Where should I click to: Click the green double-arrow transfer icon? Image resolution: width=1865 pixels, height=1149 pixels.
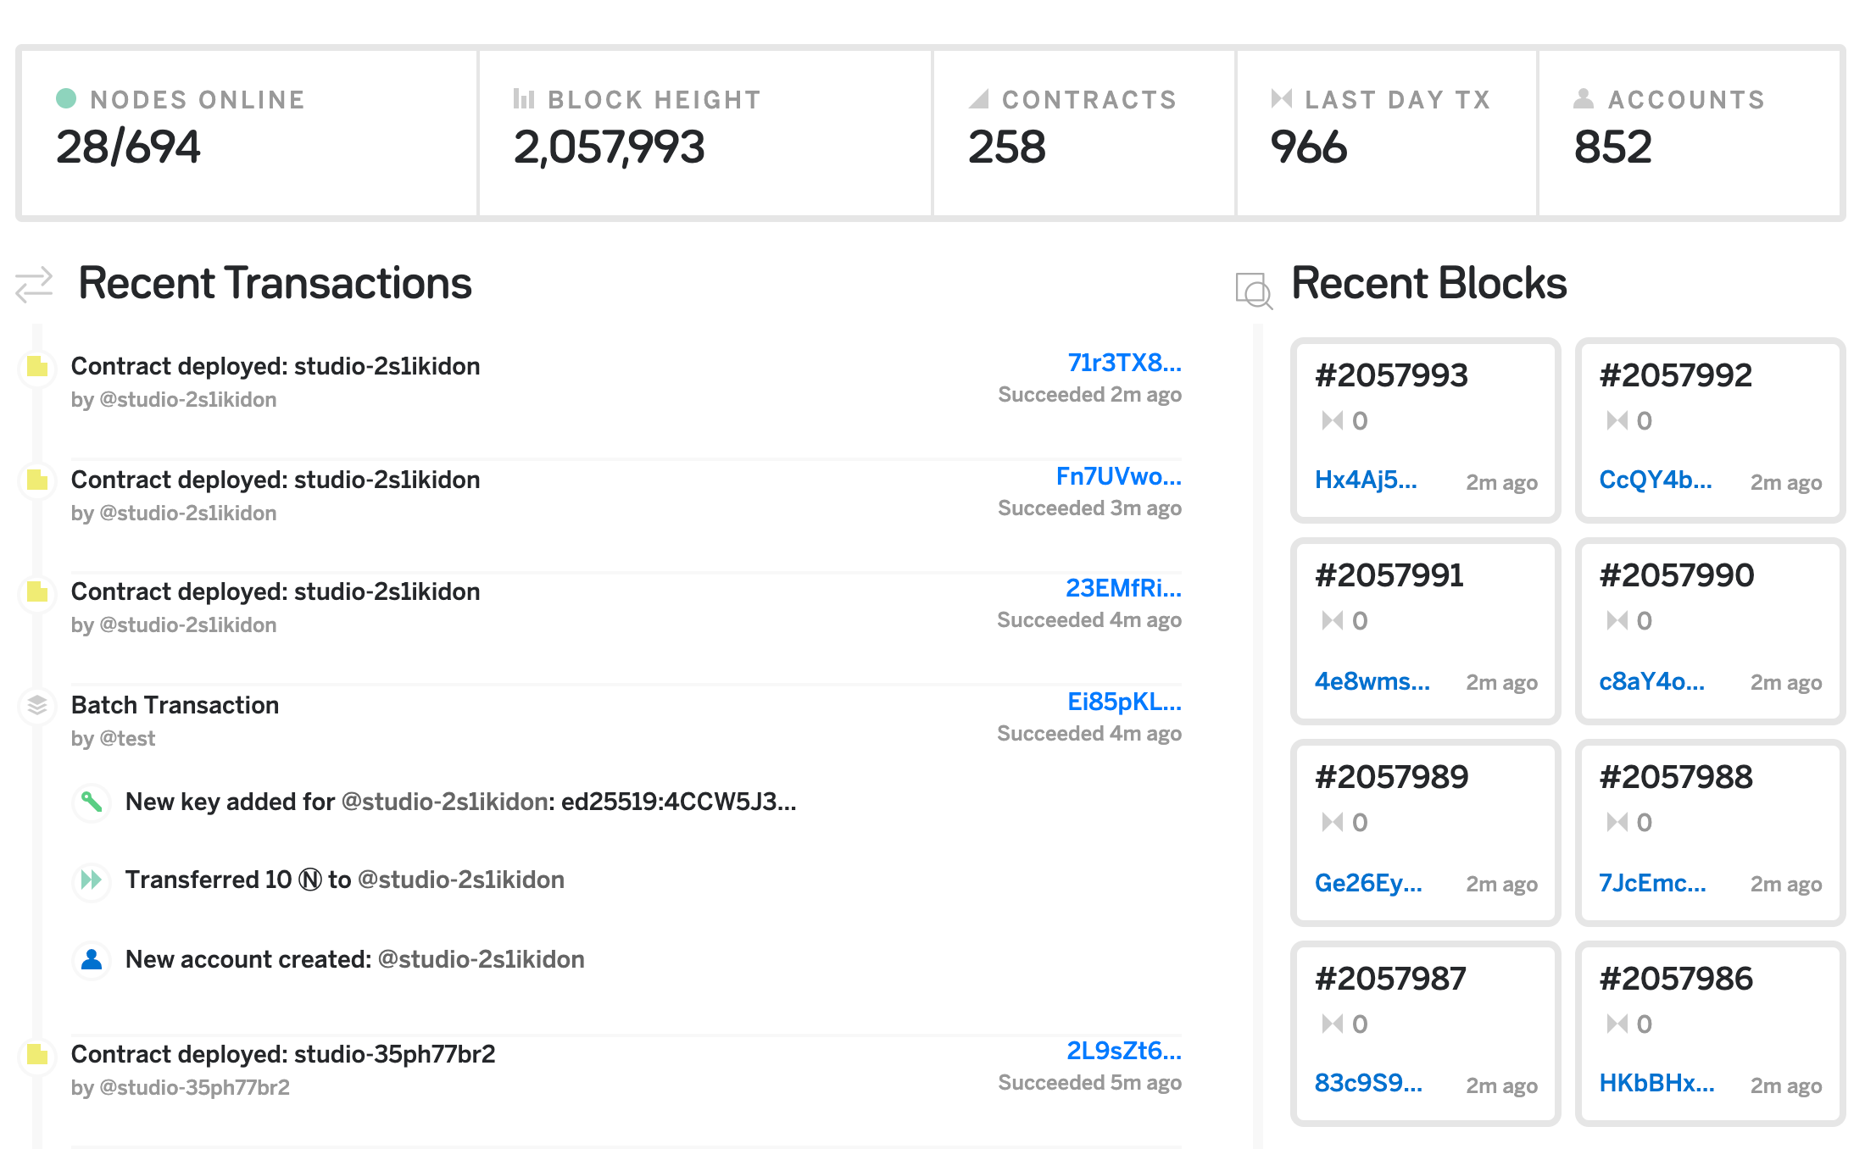coord(92,880)
